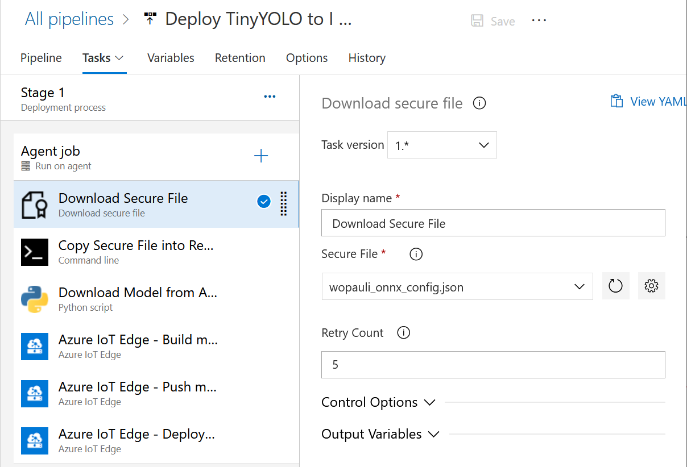This screenshot has width=687, height=467.
Task: Add a task to Agent job with plus
Action: pos(261,156)
